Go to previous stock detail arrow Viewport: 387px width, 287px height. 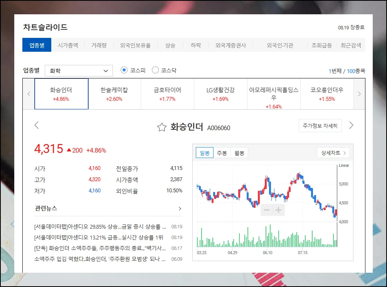37,125
